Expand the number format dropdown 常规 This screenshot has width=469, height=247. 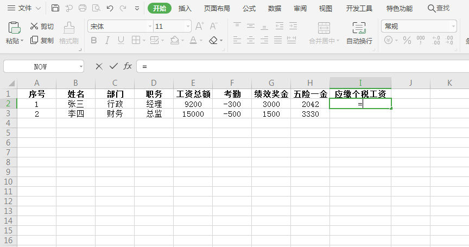[453, 26]
